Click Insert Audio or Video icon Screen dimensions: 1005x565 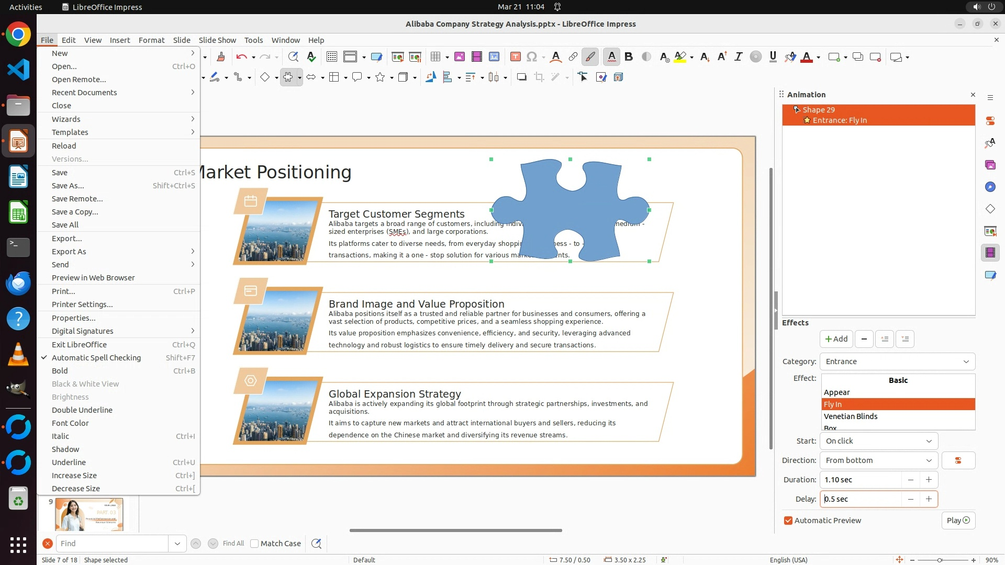point(476,57)
